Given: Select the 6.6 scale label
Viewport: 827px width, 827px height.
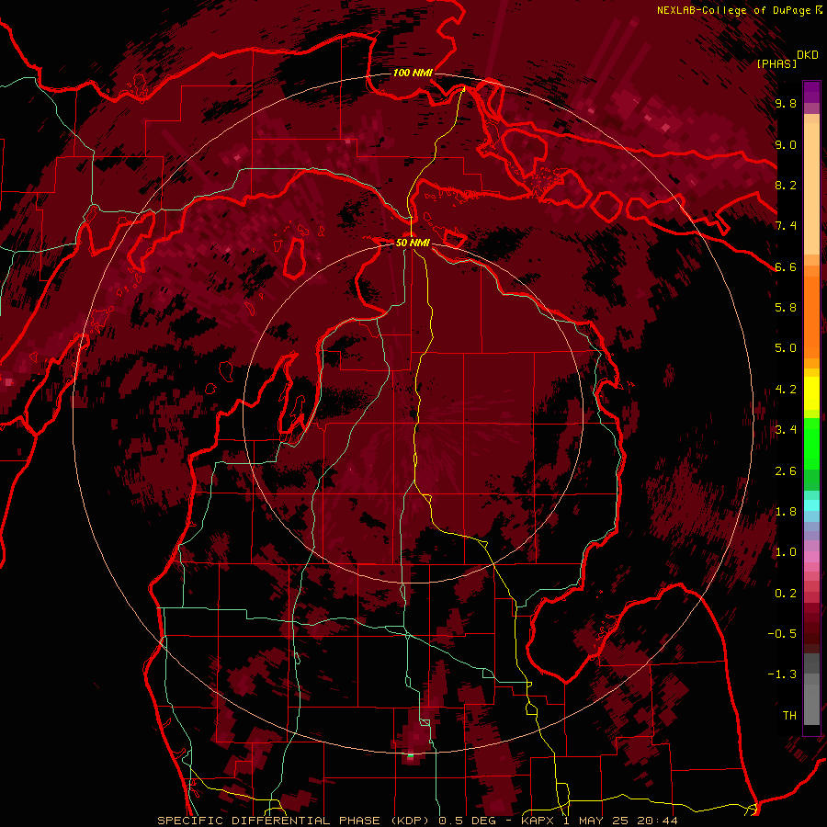Looking at the screenshot, I should (x=786, y=266).
